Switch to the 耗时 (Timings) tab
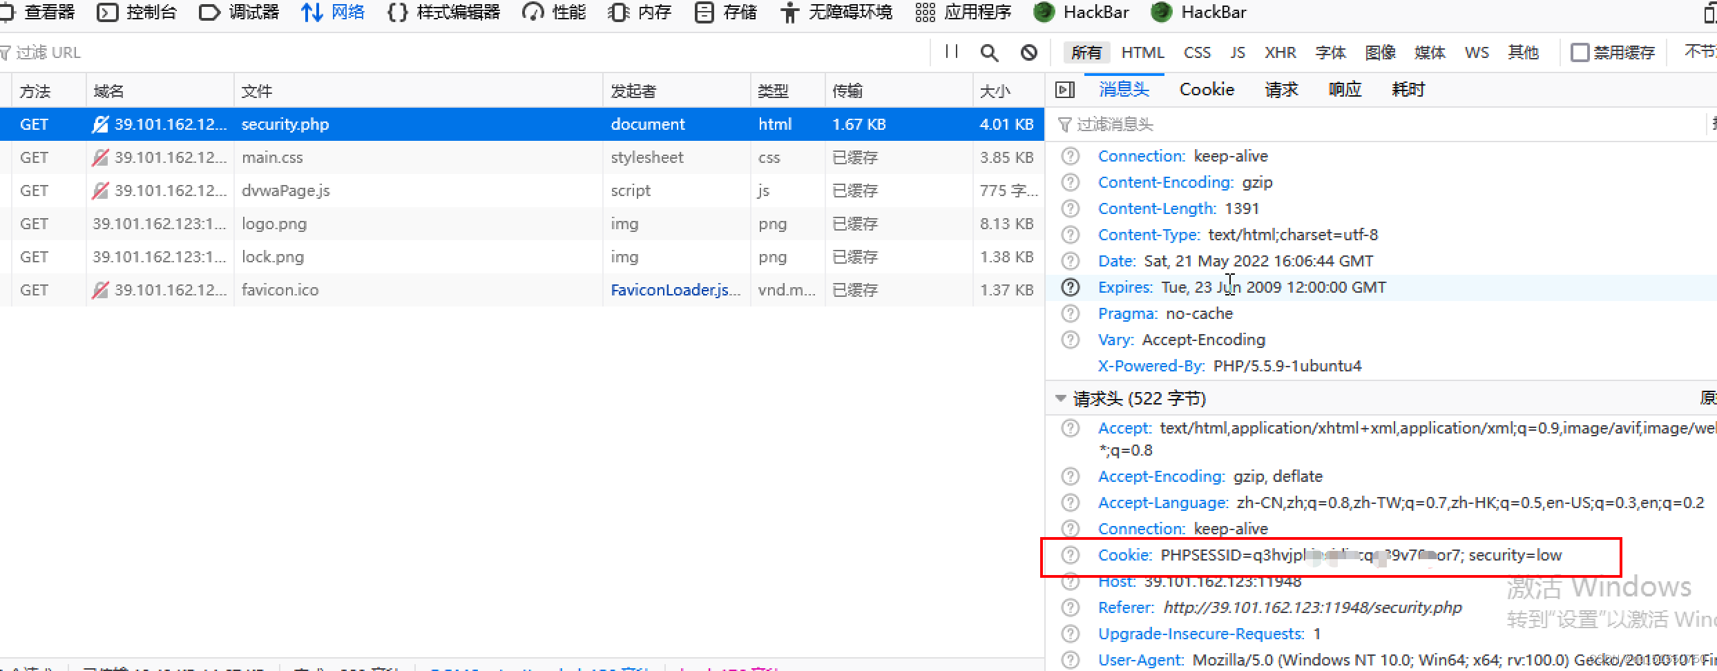 pyautogui.click(x=1408, y=89)
